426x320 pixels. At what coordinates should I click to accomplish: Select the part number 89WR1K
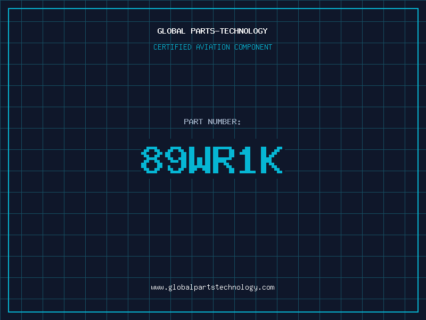click(212, 160)
